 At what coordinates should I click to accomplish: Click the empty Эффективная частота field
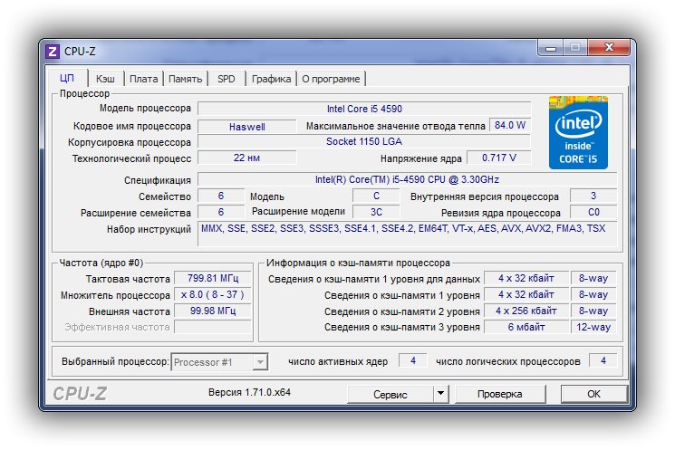[213, 327]
